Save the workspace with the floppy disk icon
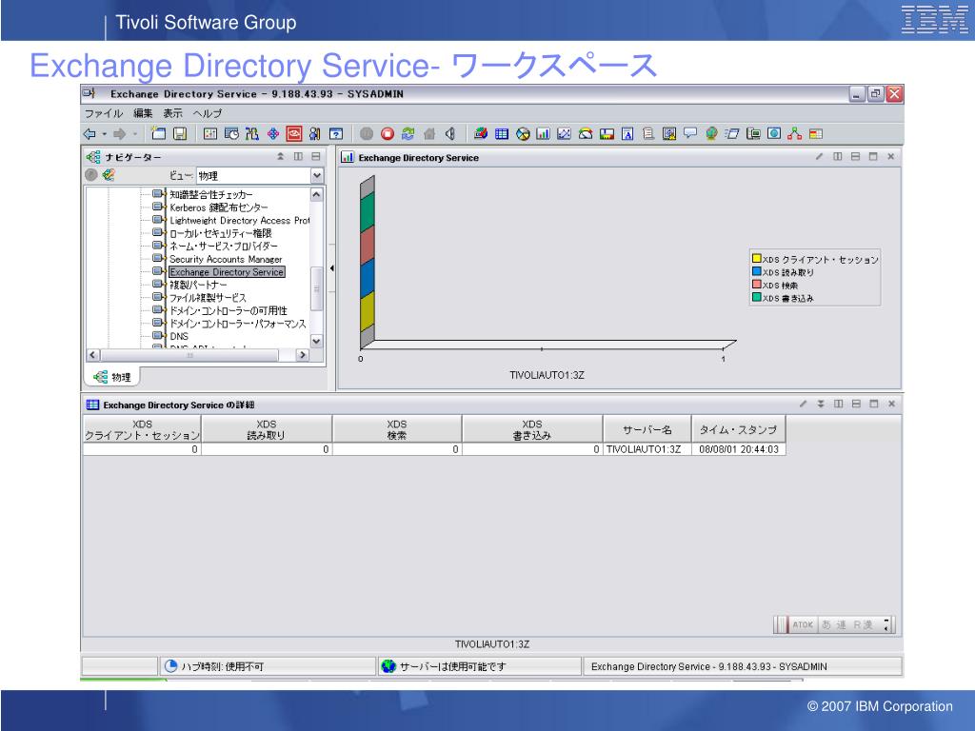Viewport: 975px width, 731px height. click(180, 133)
